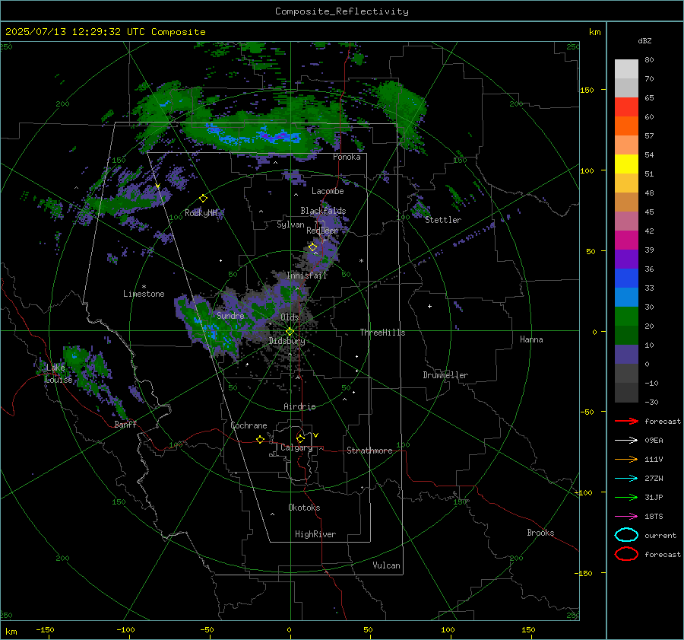The height and width of the screenshot is (640, 684).
Task: Click the Sylvan label
Action: coord(290,224)
